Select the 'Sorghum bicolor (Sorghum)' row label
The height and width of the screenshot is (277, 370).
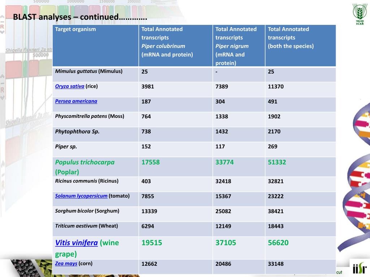(x=87, y=211)
